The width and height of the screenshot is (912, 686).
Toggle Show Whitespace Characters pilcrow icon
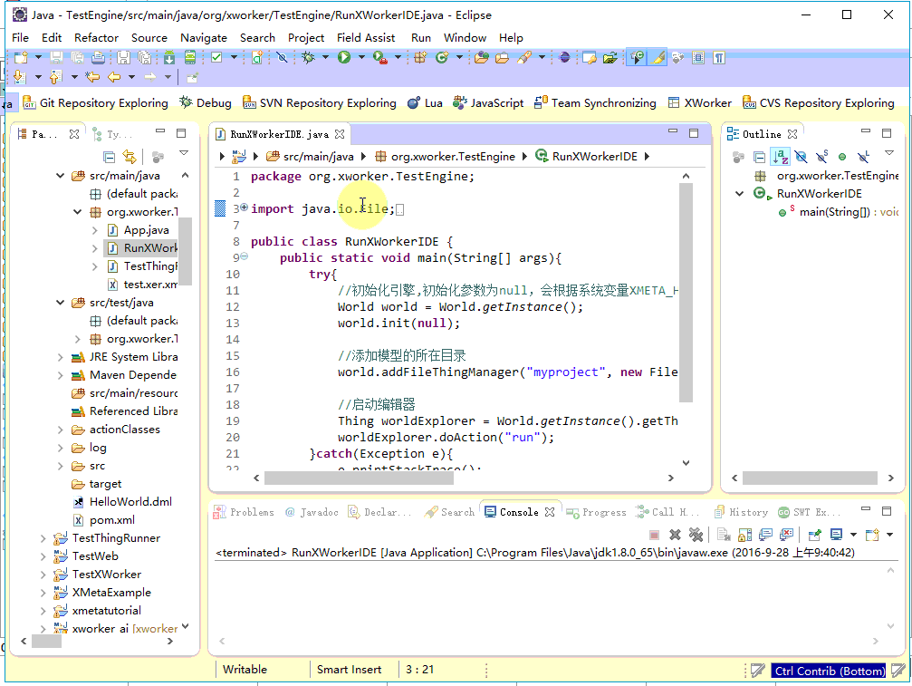[x=719, y=57]
